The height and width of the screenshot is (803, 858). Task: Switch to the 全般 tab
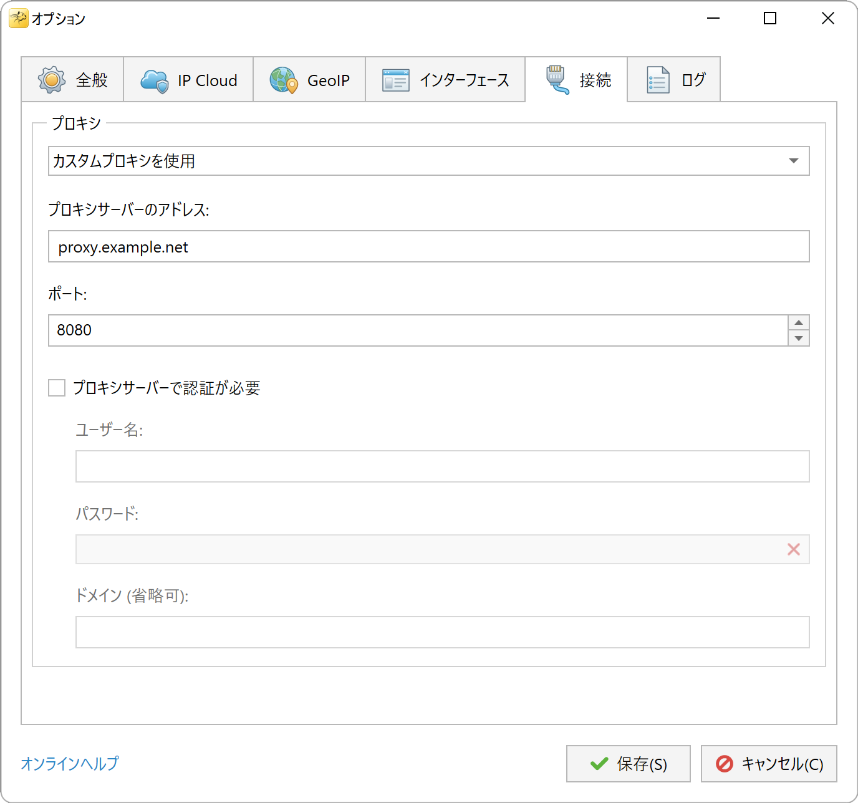[x=72, y=79]
